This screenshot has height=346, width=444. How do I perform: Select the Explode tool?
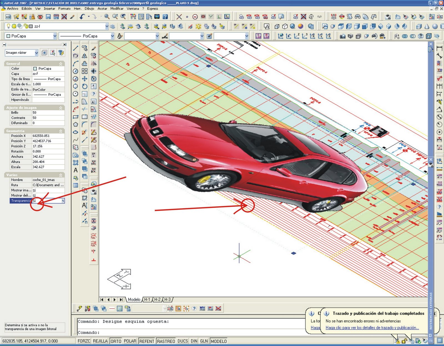(85, 132)
